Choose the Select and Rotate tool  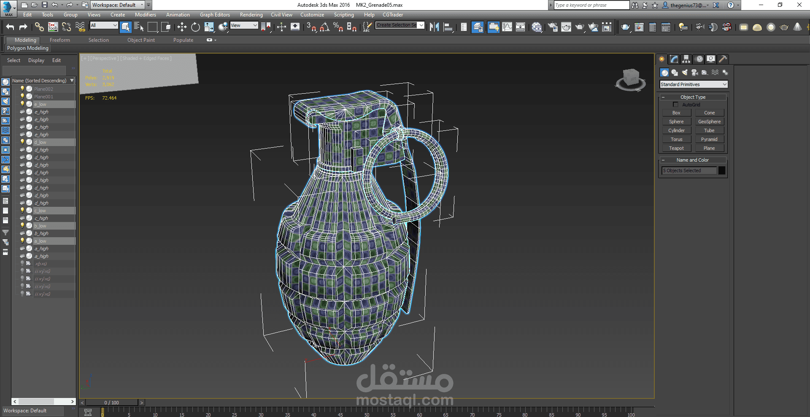point(195,27)
